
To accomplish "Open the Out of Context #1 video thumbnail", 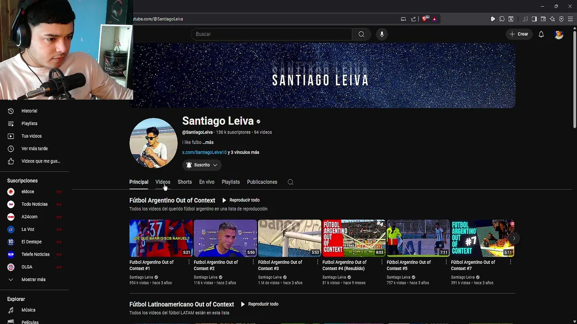I will tap(161, 238).
